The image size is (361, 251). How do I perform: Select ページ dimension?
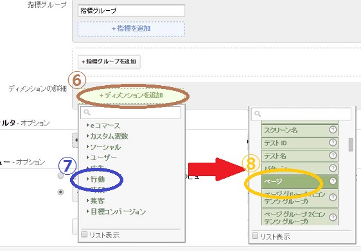coord(300,181)
